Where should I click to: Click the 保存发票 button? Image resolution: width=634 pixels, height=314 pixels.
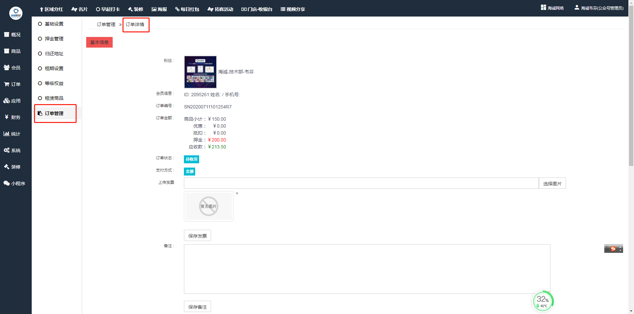click(x=197, y=236)
